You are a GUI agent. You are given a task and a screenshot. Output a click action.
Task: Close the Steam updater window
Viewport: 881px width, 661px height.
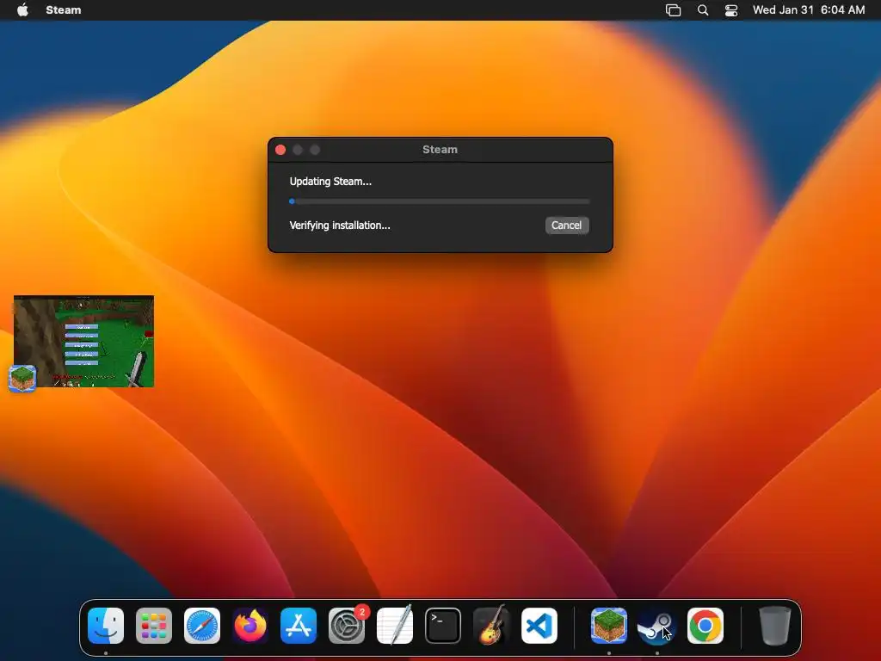coord(280,150)
